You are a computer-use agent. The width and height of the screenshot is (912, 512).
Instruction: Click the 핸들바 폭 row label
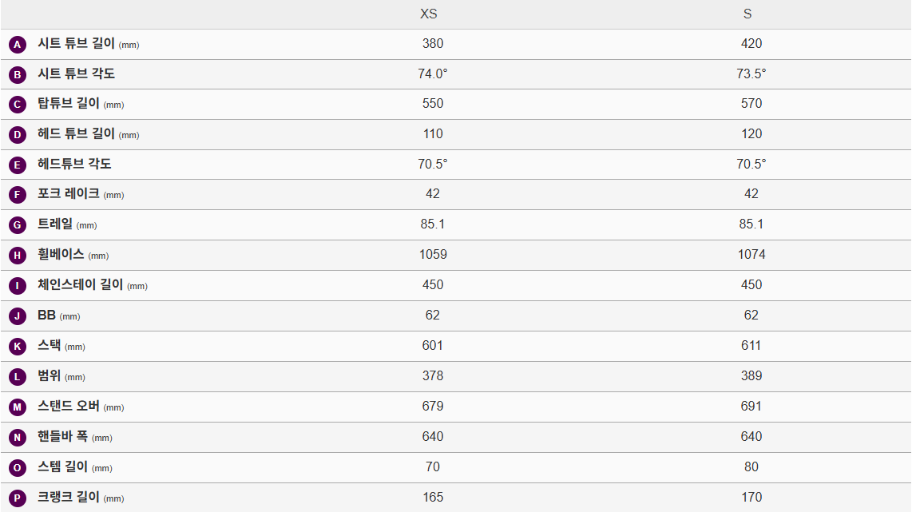tap(63, 436)
